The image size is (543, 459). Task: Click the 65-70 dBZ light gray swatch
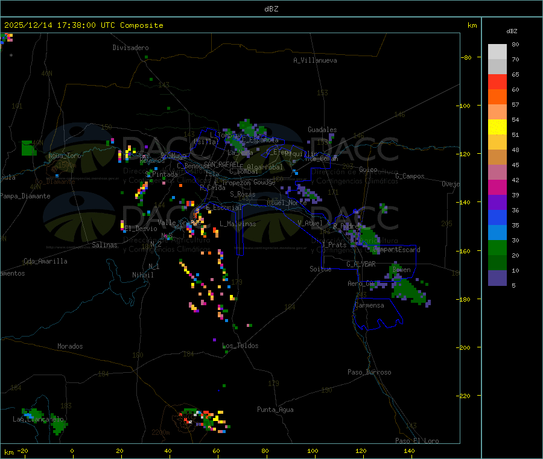pos(497,67)
